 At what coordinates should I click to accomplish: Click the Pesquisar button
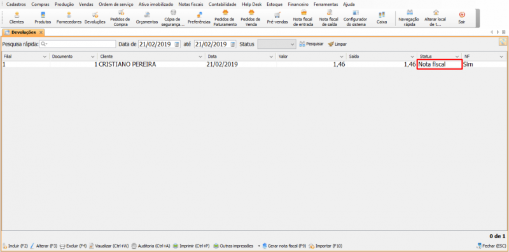(x=311, y=44)
